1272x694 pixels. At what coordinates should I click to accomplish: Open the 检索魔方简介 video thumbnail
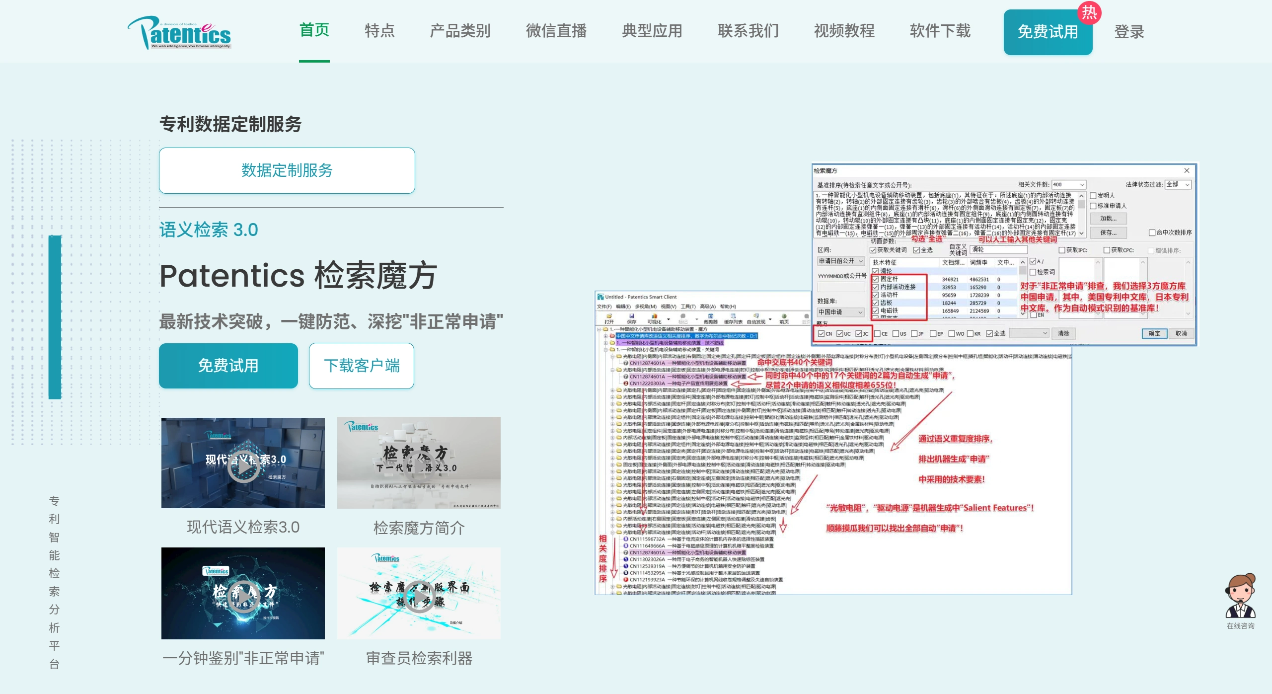(419, 463)
